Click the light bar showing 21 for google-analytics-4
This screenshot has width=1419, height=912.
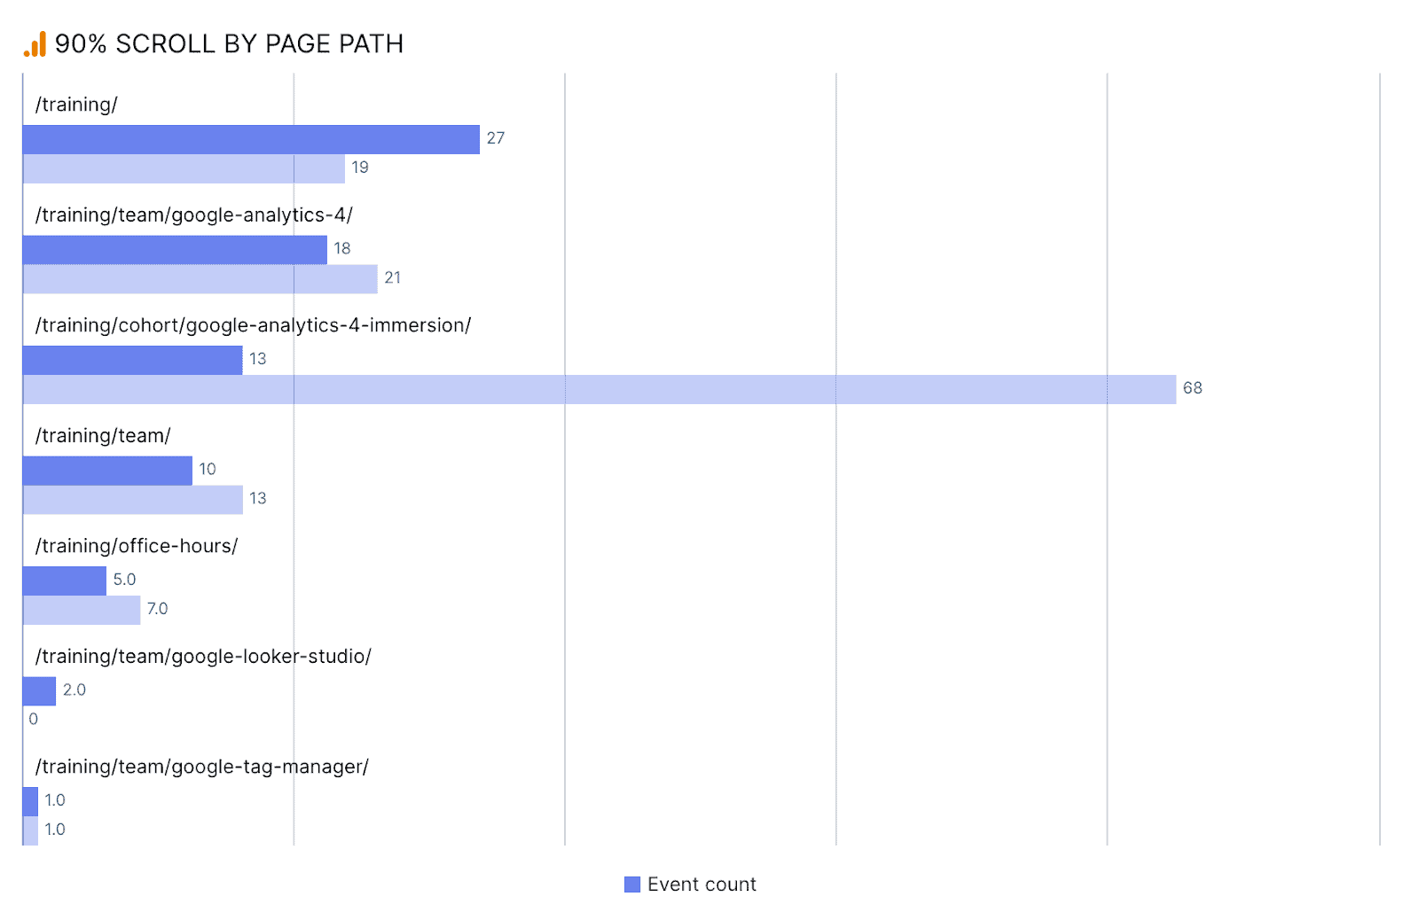click(200, 279)
